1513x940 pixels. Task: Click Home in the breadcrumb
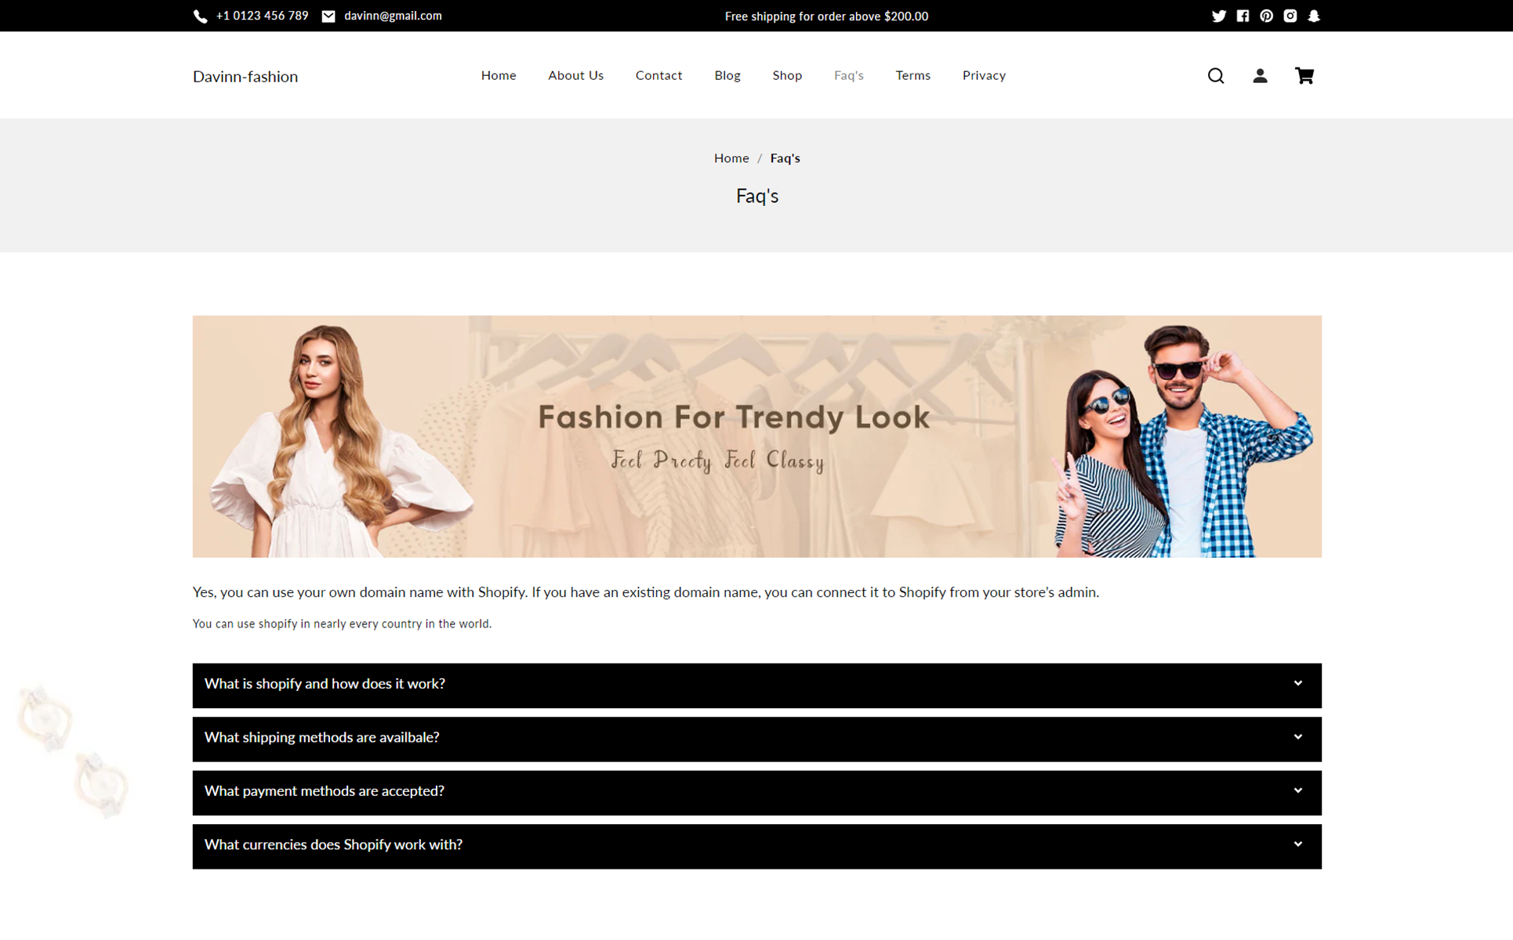(731, 158)
